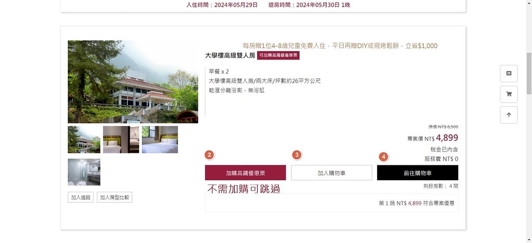The width and height of the screenshot is (532, 243).
Task: Click the orange step 4 circle badge
Action: tap(384, 156)
